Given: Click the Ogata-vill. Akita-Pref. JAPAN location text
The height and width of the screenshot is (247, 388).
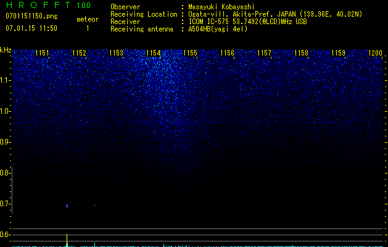Looking at the screenshot, I should (275, 14).
